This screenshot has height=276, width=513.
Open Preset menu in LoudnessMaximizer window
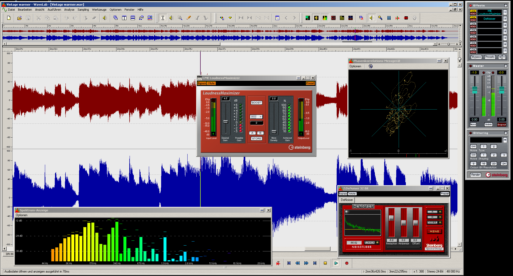310,83
